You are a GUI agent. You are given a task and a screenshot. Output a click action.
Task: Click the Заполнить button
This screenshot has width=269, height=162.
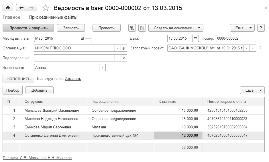pyautogui.click(x=18, y=78)
